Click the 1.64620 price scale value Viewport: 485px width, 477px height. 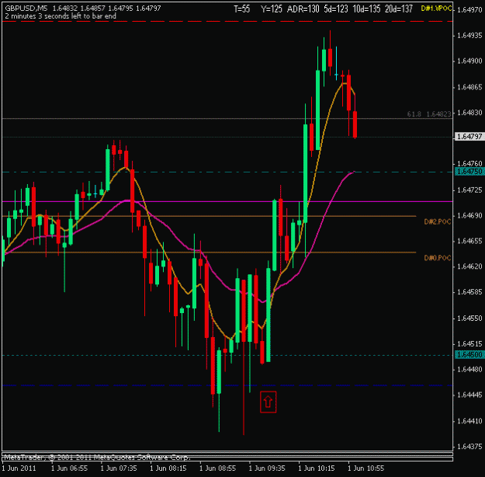469,266
